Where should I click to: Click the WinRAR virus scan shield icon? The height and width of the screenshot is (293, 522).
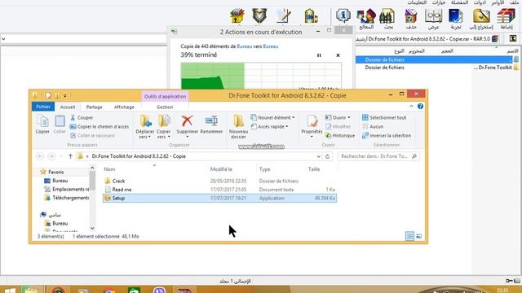click(259, 15)
